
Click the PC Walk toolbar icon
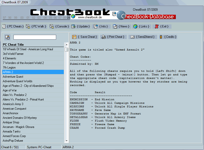(x=28, y=26)
